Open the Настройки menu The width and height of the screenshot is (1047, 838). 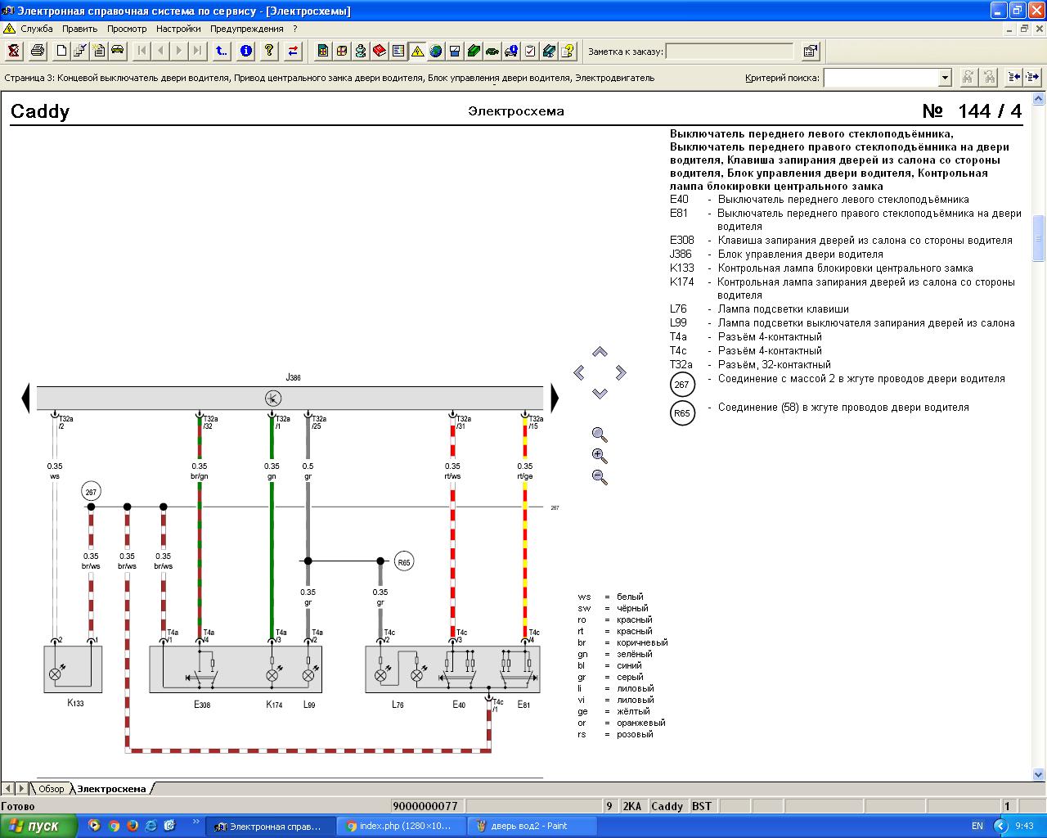(178, 29)
